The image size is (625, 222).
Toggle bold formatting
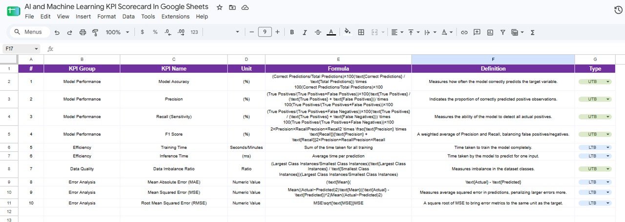point(292,32)
